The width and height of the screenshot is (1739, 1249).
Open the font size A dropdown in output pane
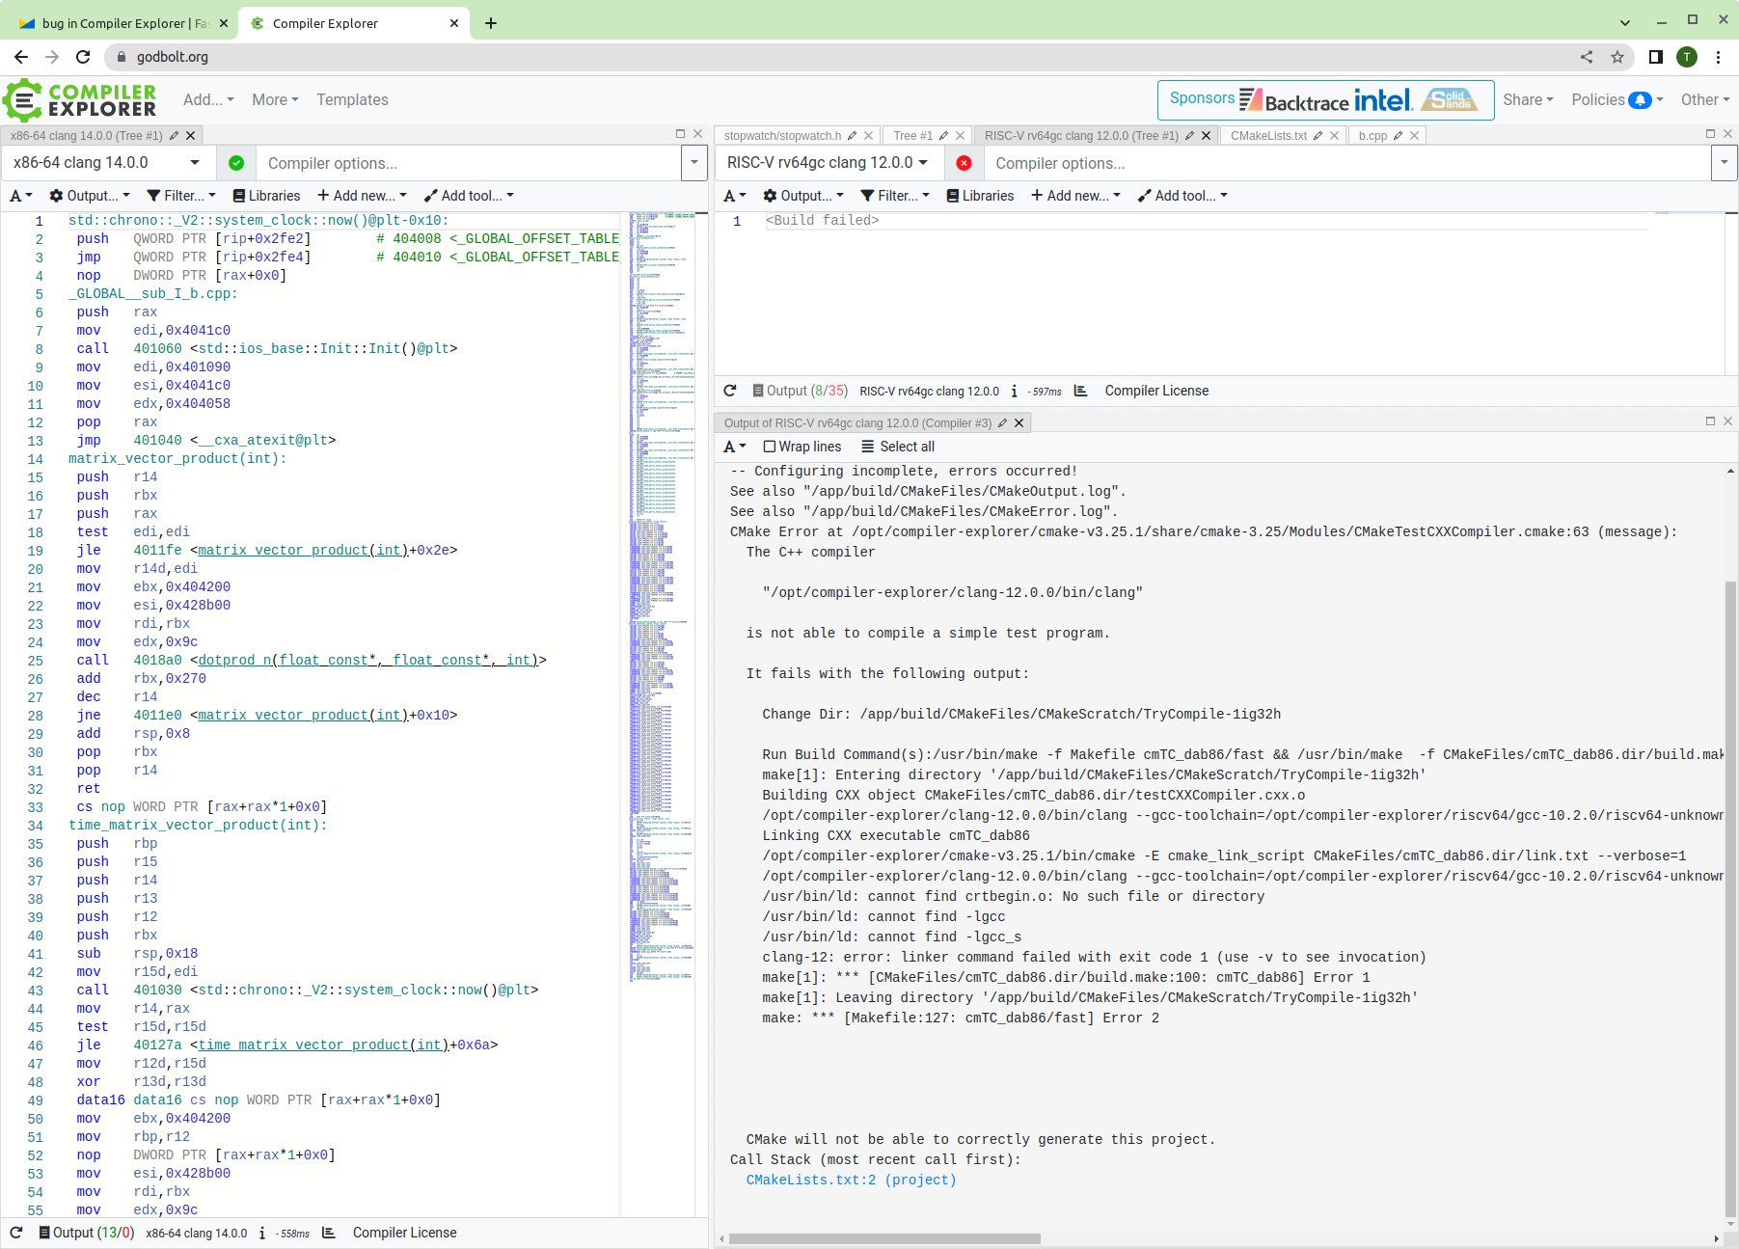click(734, 446)
